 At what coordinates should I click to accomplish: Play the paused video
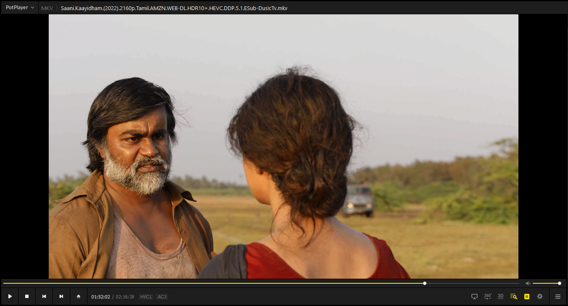click(10, 296)
